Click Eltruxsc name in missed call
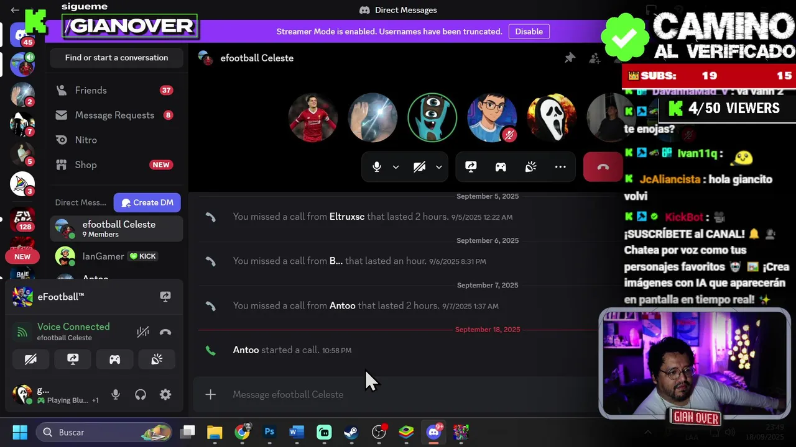 (x=347, y=217)
